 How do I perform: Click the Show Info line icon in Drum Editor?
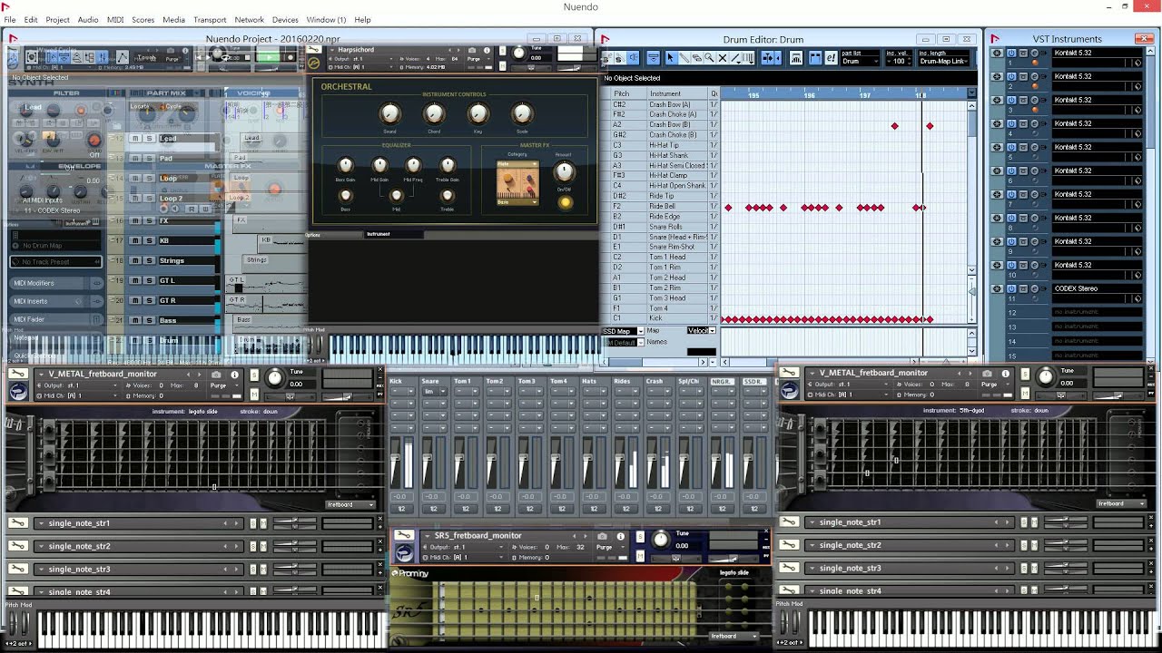click(x=653, y=58)
